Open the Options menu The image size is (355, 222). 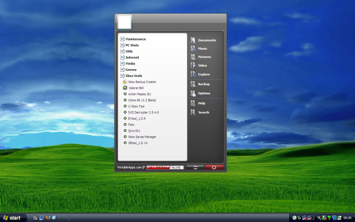pyautogui.click(x=204, y=93)
